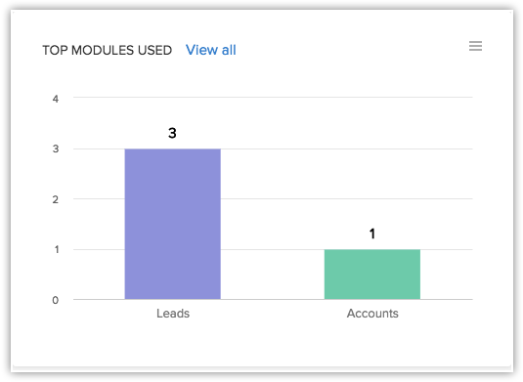This screenshot has height=382, width=523.
Task: Click the data label 1 above Accounts
Action: [372, 233]
